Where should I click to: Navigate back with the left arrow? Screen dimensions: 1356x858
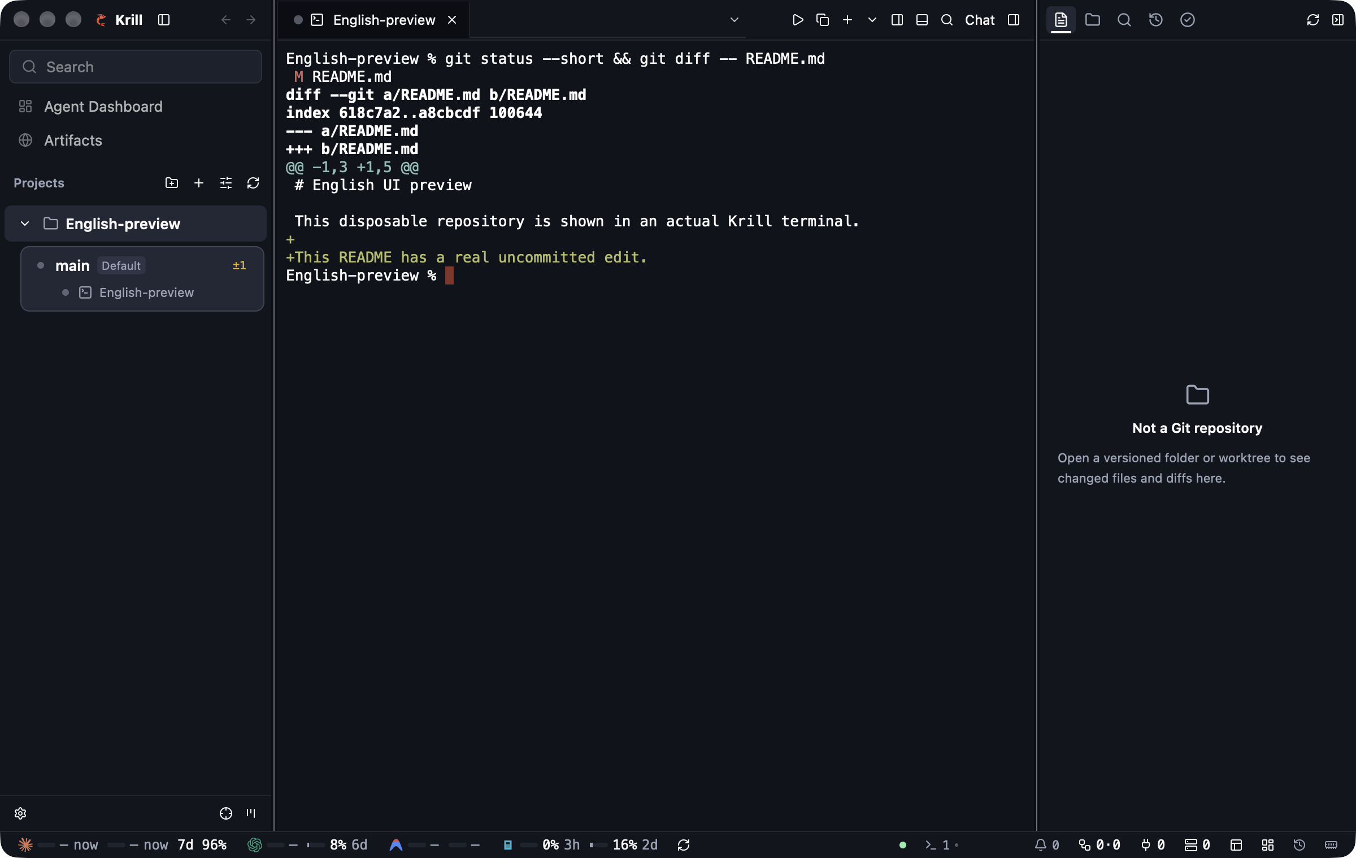(x=226, y=20)
